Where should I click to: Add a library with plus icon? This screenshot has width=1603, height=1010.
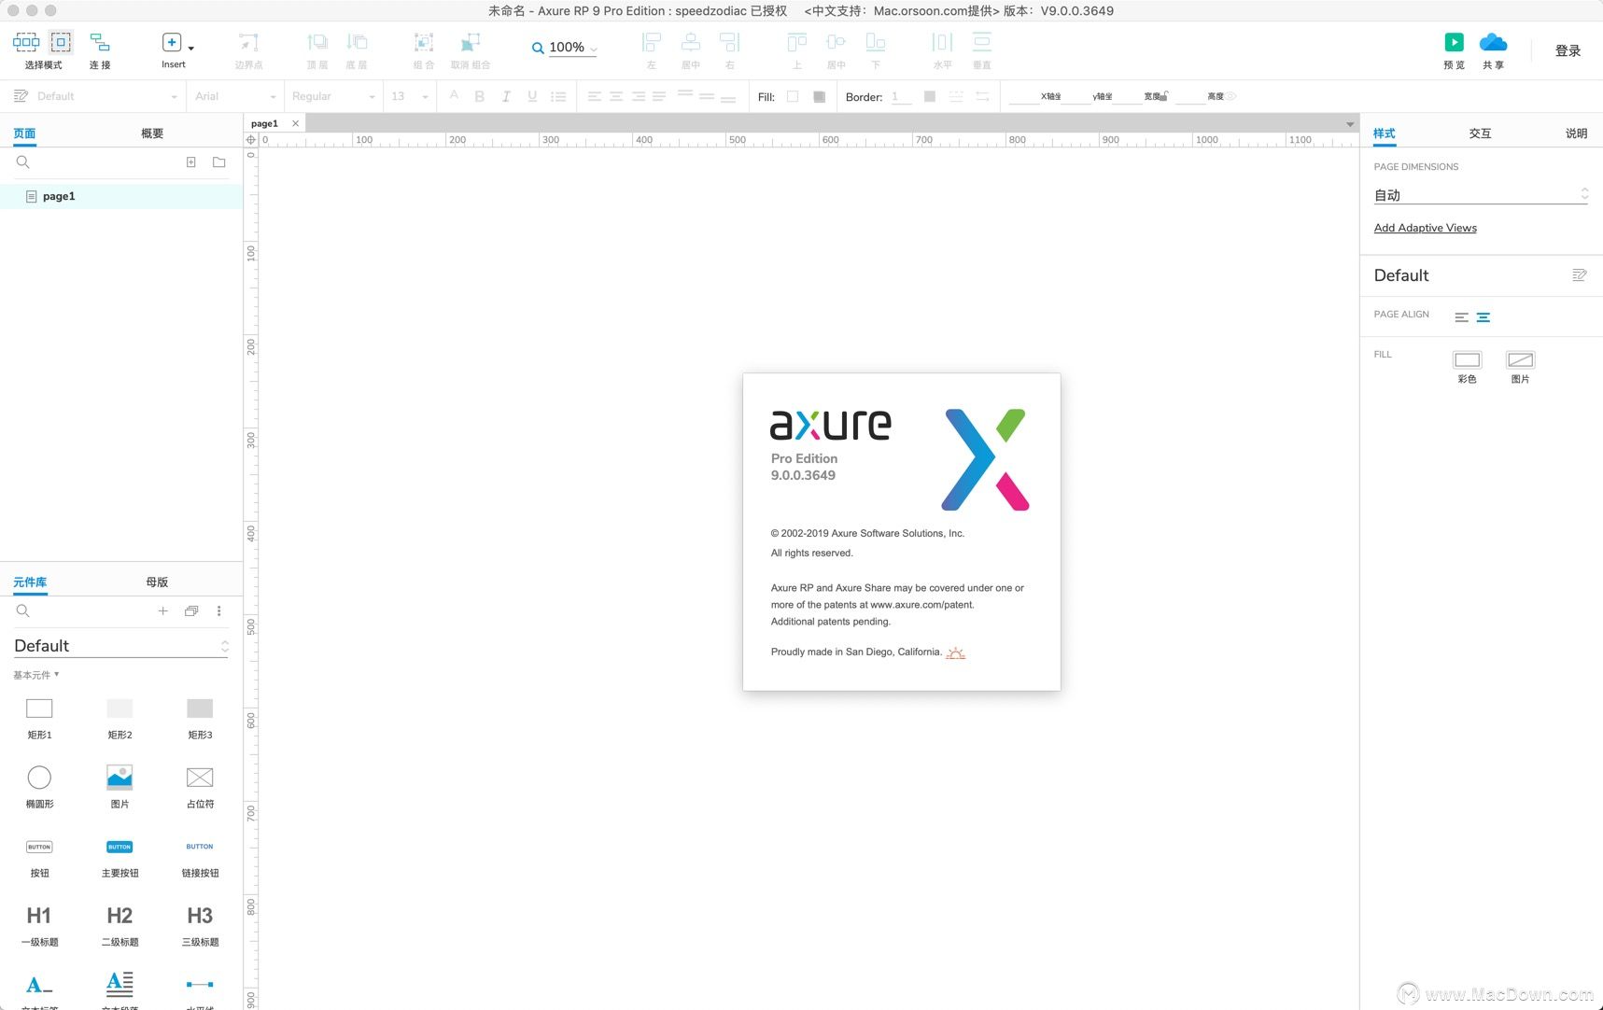point(162,611)
